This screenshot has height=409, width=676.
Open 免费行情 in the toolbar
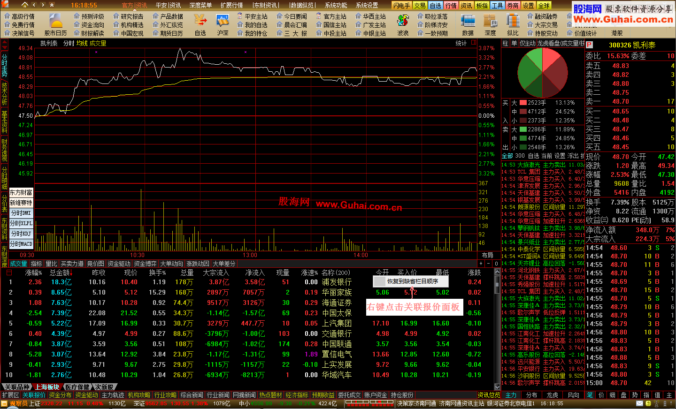pyautogui.click(x=19, y=25)
